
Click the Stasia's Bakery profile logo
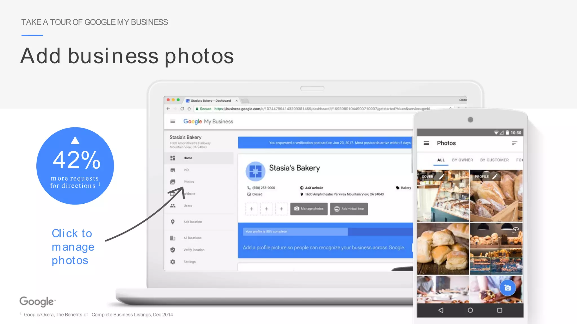(x=255, y=171)
